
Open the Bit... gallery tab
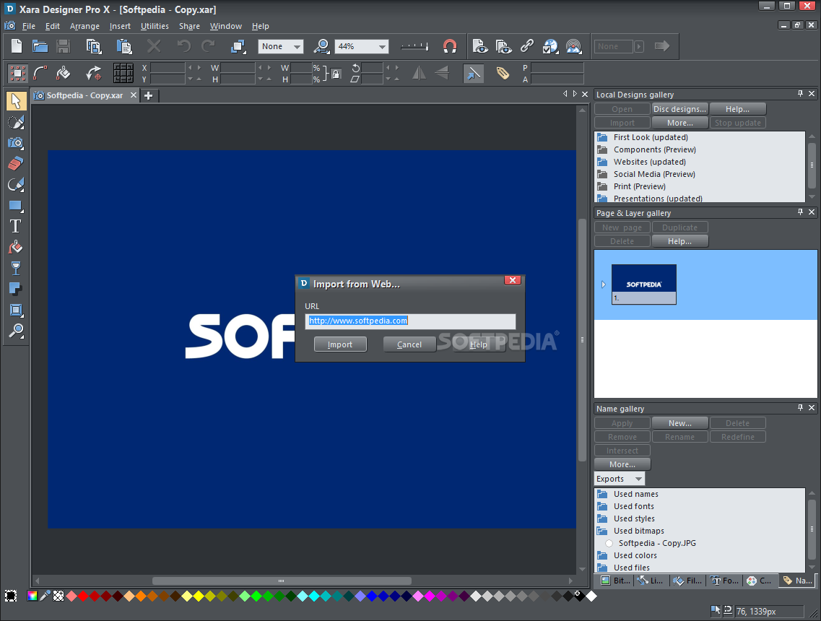click(616, 580)
